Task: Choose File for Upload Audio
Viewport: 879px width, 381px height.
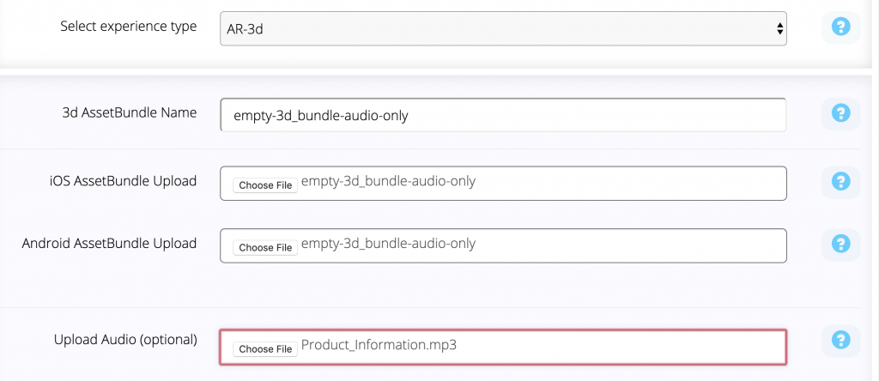Action: click(x=265, y=349)
